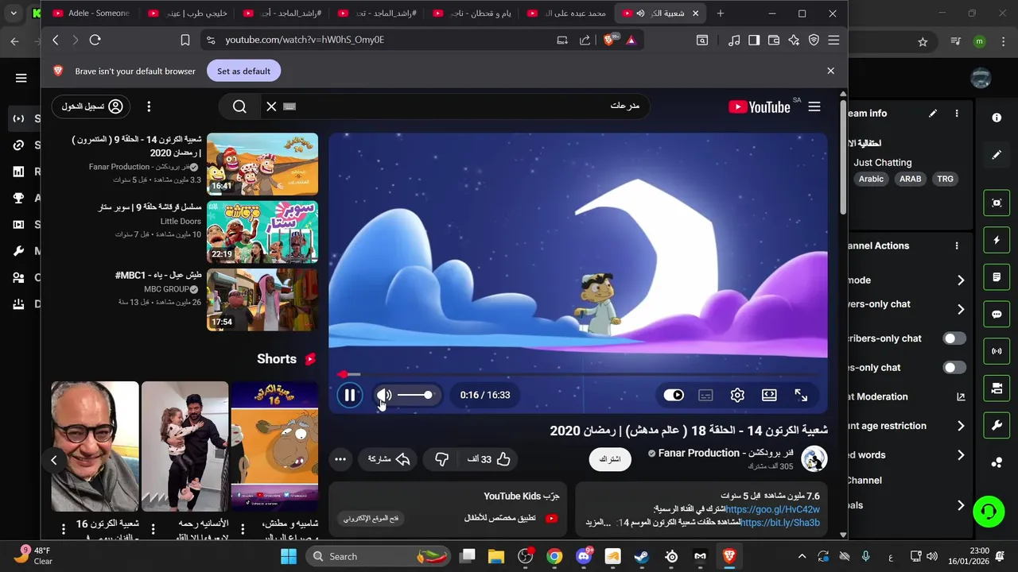This screenshot has height=572, width=1018.
Task: Open a new Brave tab
Action: [720, 14]
